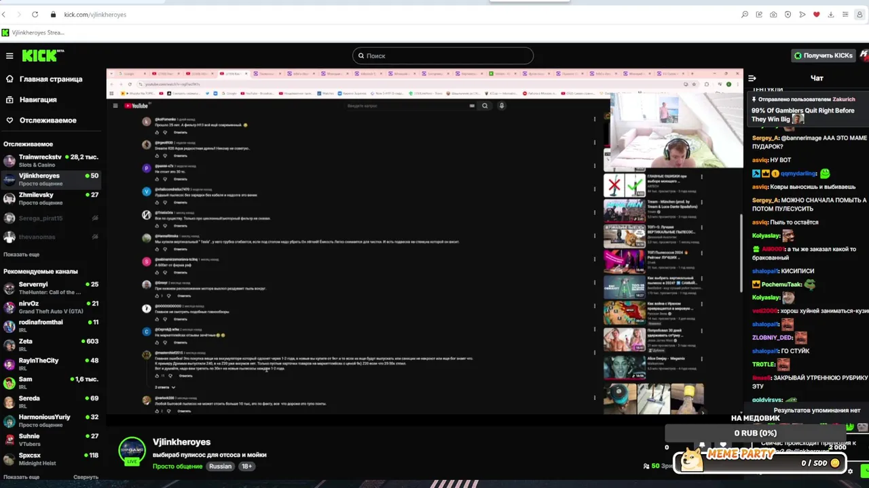Click the home icon beside Главная страница
Image resolution: width=869 pixels, height=488 pixels.
pyautogui.click(x=10, y=79)
